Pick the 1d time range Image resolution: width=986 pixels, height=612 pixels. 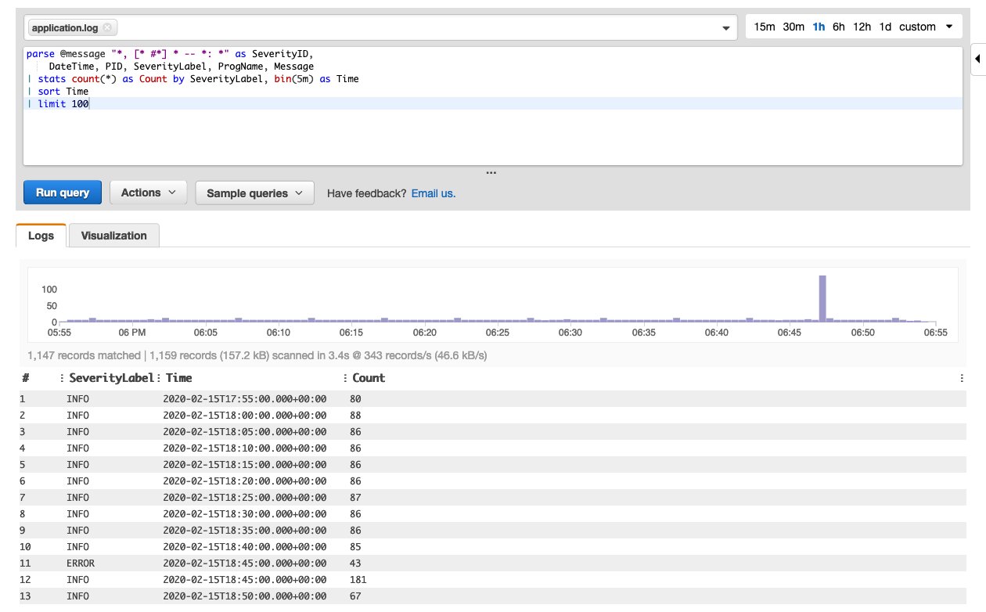[885, 27]
